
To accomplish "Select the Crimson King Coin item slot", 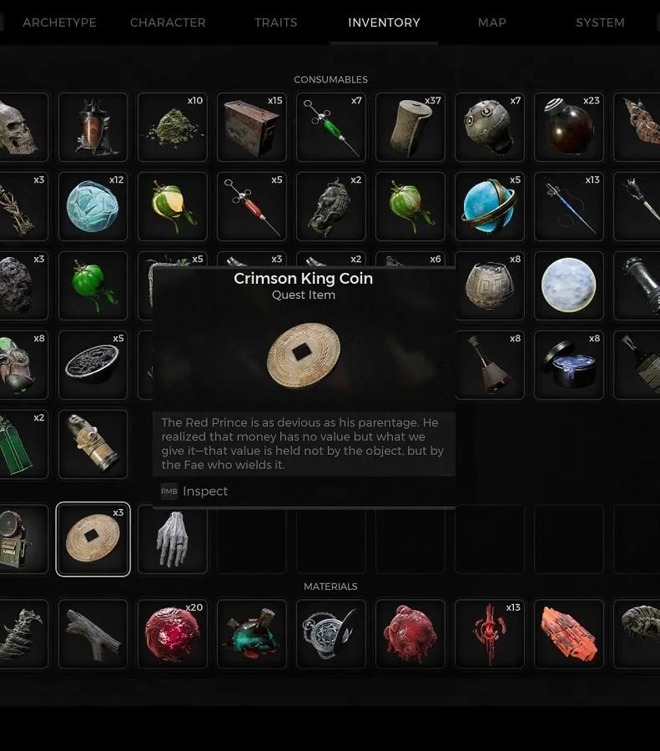I will point(93,539).
